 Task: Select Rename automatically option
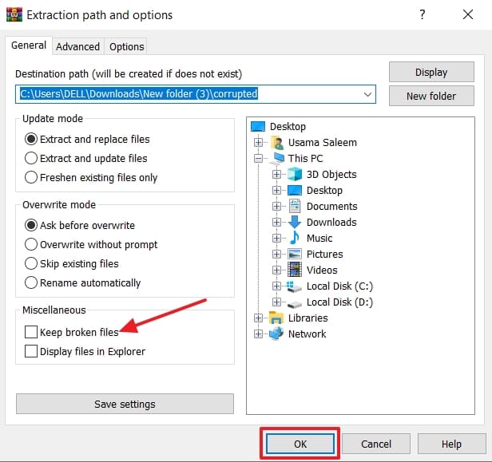coord(83,282)
